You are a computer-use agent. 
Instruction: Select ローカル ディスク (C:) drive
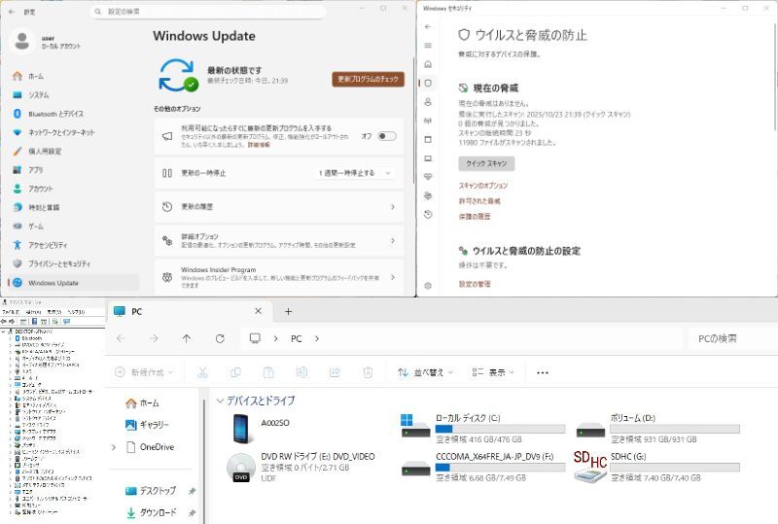coord(482,428)
